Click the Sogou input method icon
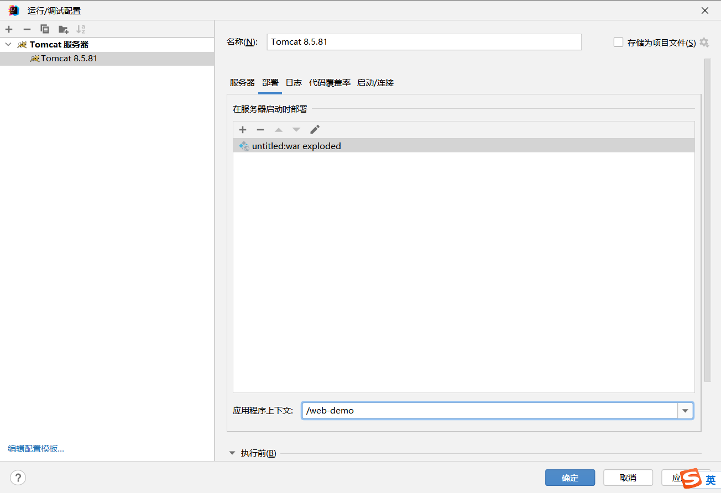The height and width of the screenshot is (493, 721). click(x=691, y=479)
